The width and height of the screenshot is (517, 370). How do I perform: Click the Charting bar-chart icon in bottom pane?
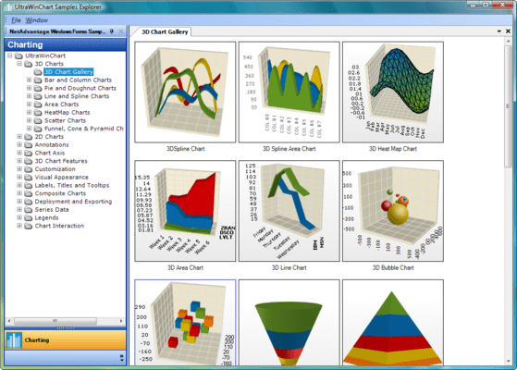(14, 340)
